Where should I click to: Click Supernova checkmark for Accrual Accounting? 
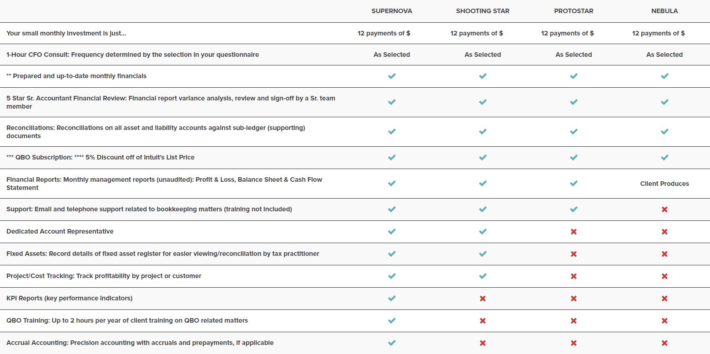(x=392, y=343)
